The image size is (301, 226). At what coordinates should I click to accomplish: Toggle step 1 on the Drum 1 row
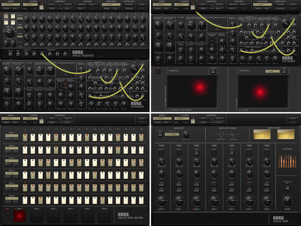25,138
